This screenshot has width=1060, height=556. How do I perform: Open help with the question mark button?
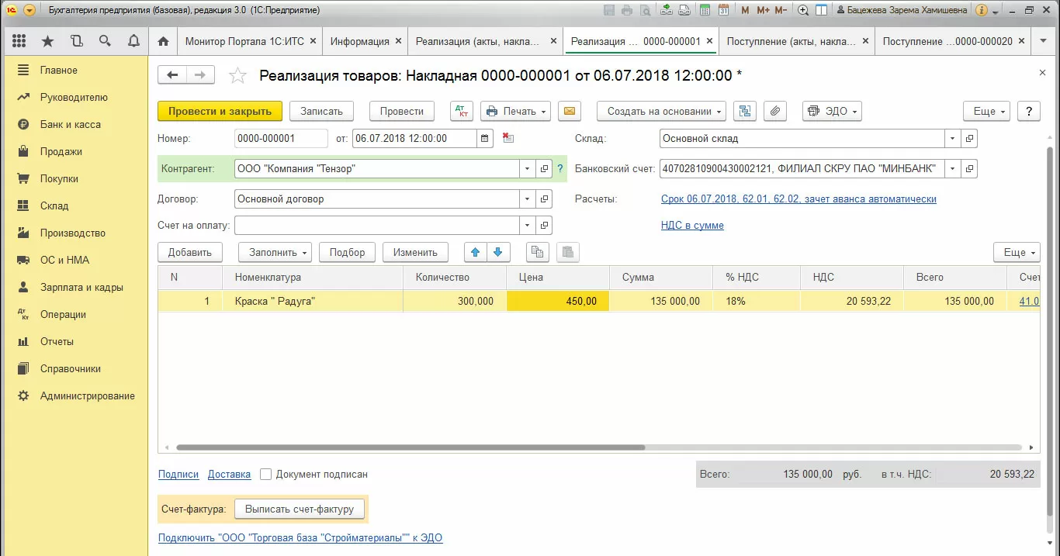point(1028,111)
